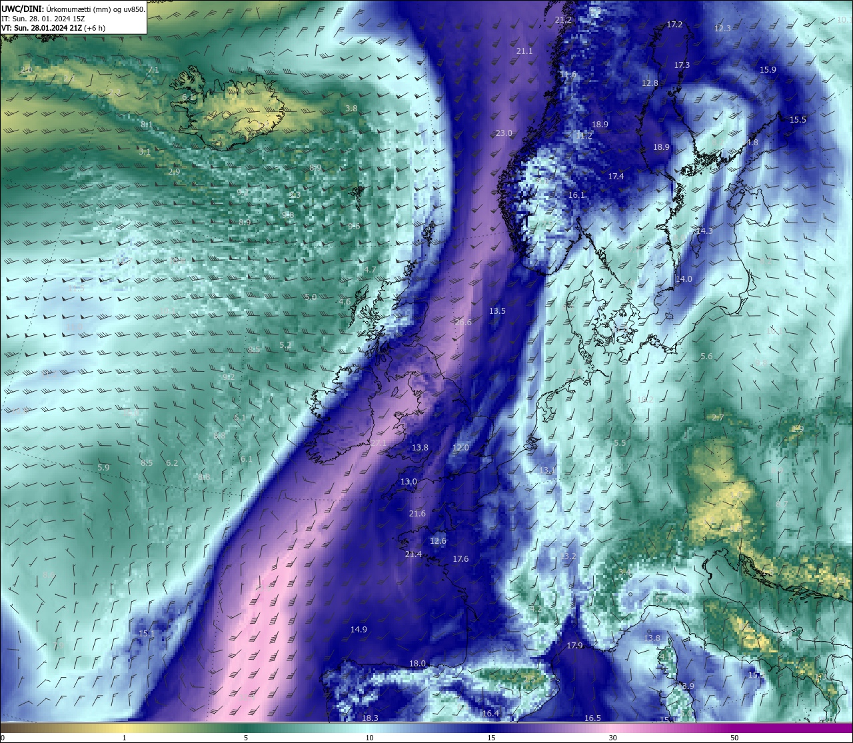Click the 15.5 value label
This screenshot has height=743, width=853.
tap(798, 120)
